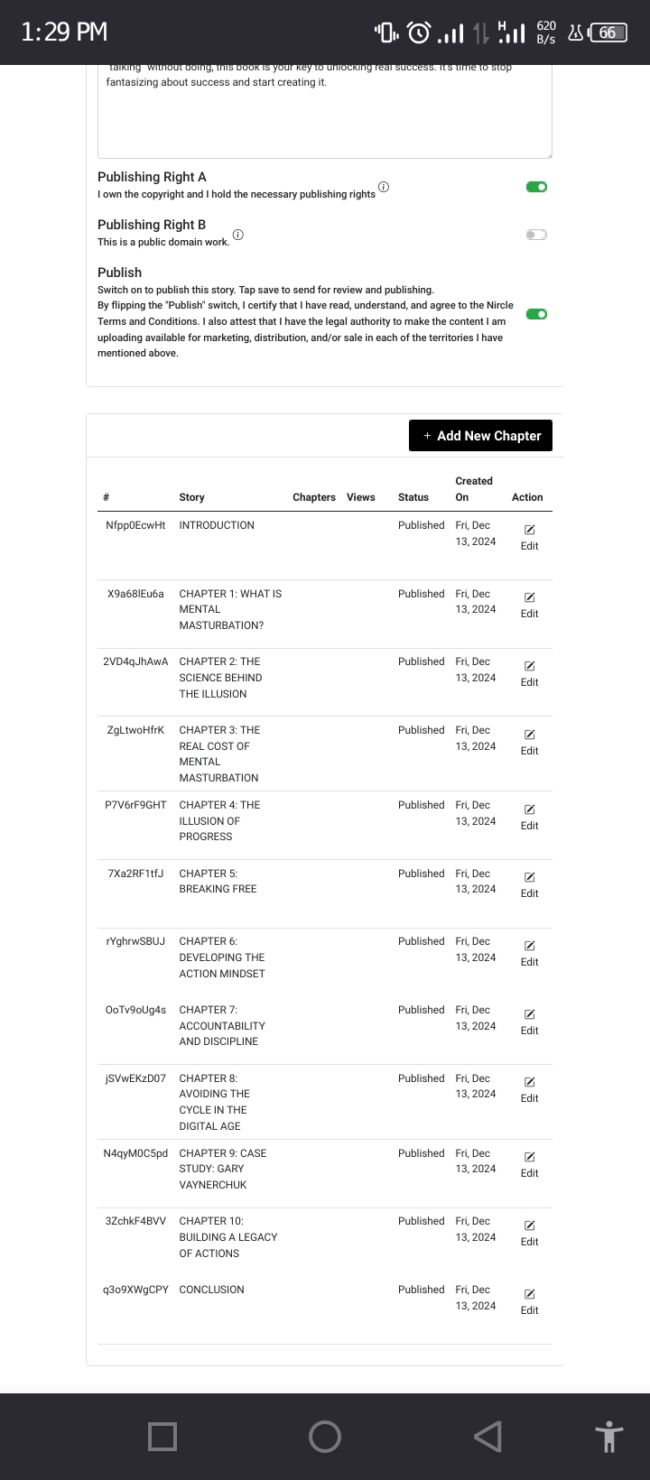
Task: Open editor for Chapter 9 case study
Action: (530, 1157)
